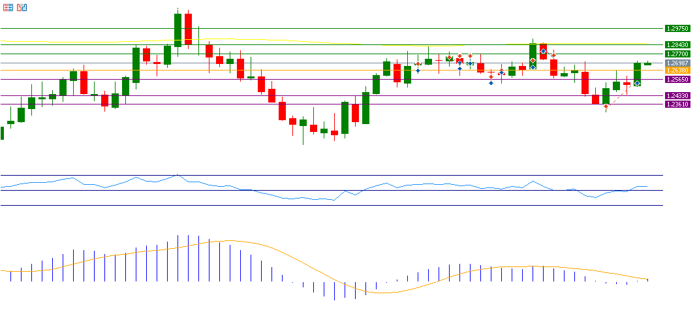The image size is (697, 320).
Task: Click the blue buy arrow on the last large green candle
Action: click(637, 84)
